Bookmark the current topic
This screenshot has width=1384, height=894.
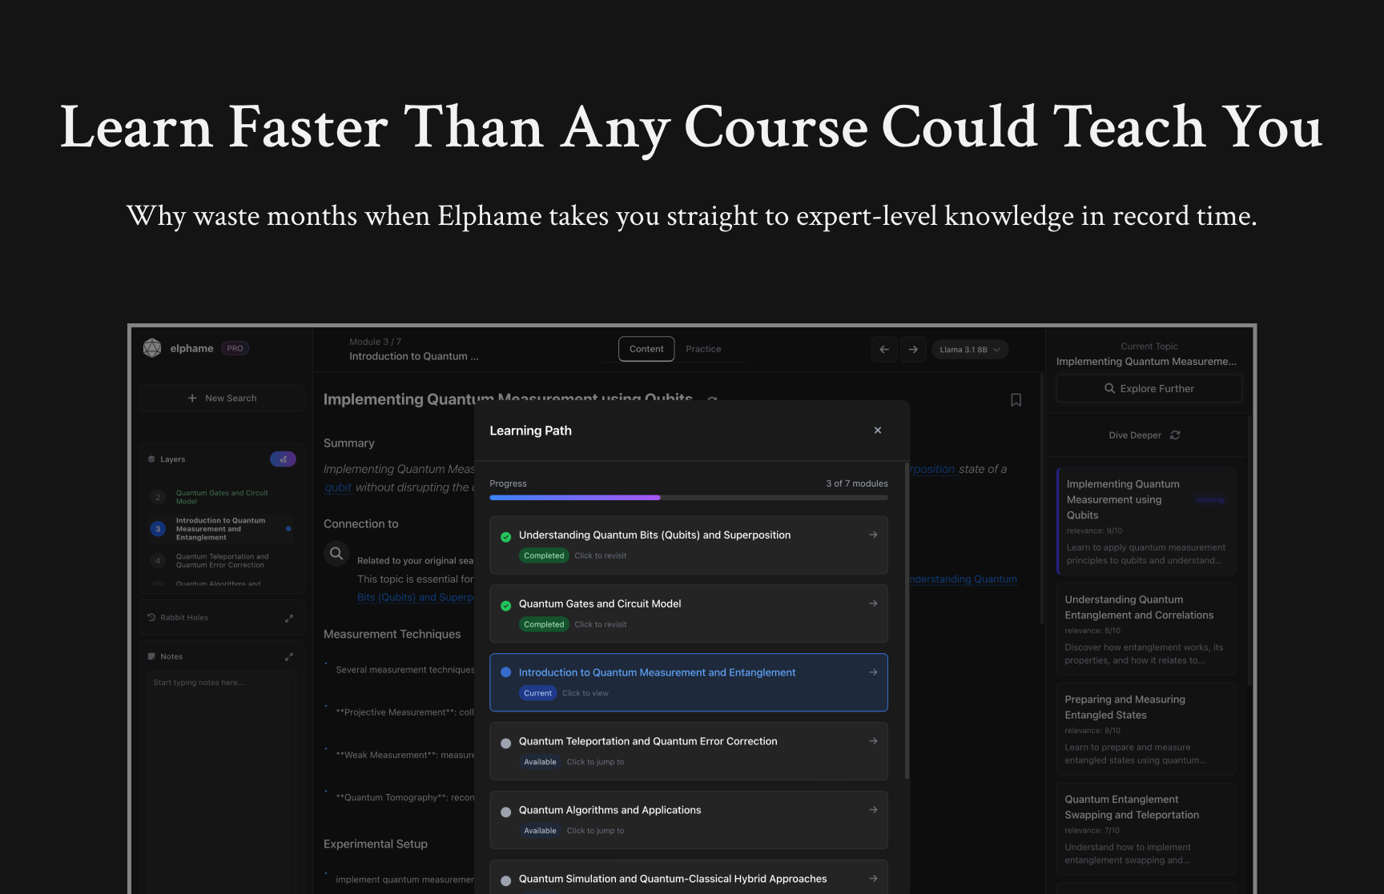coord(1016,400)
